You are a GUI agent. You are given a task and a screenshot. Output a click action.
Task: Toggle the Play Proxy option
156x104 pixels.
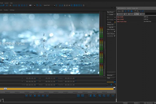111,12
